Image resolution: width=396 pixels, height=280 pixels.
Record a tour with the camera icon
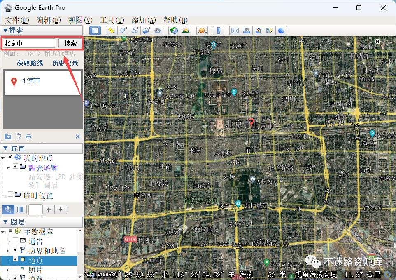click(x=158, y=31)
